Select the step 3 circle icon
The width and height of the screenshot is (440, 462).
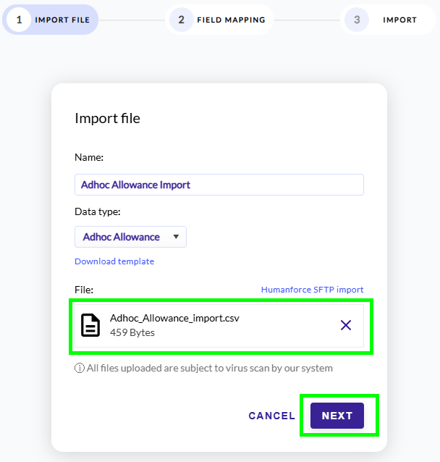pyautogui.click(x=357, y=20)
